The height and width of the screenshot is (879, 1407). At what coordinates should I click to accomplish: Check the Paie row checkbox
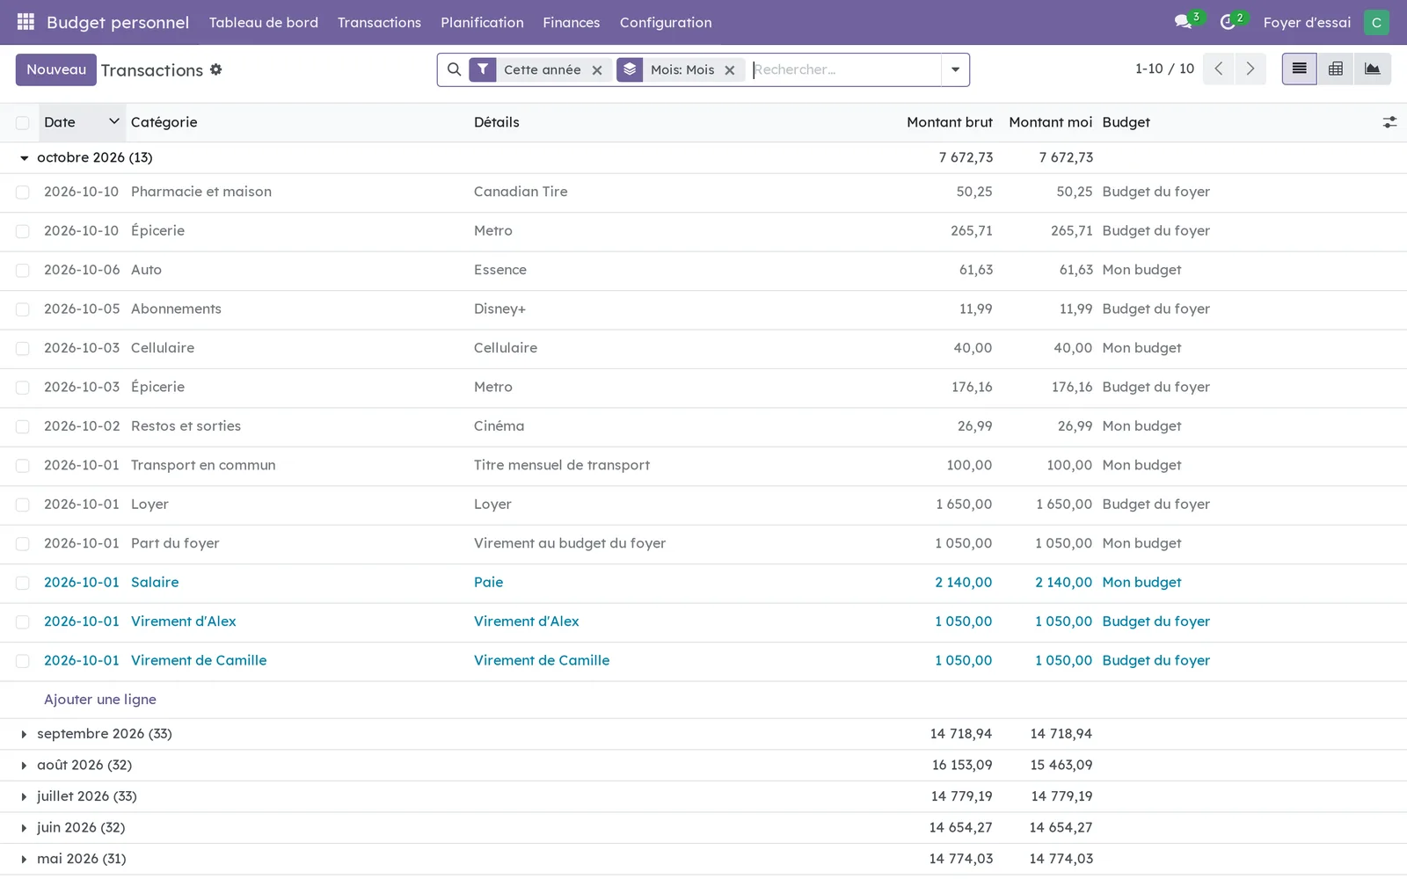(x=23, y=583)
